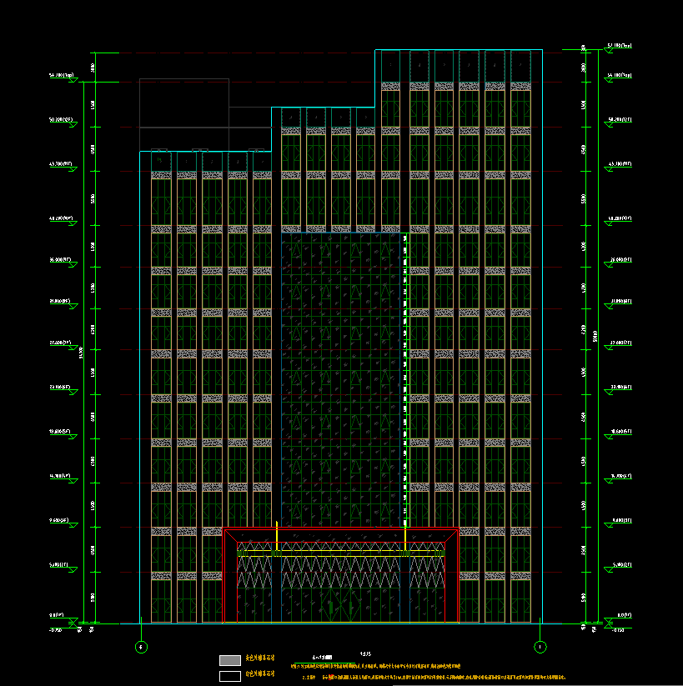Click the yellow label beside the gray swatch

pyautogui.click(x=260, y=658)
